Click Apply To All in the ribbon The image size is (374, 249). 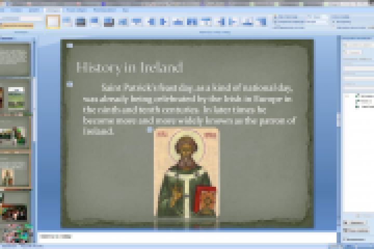289,27
